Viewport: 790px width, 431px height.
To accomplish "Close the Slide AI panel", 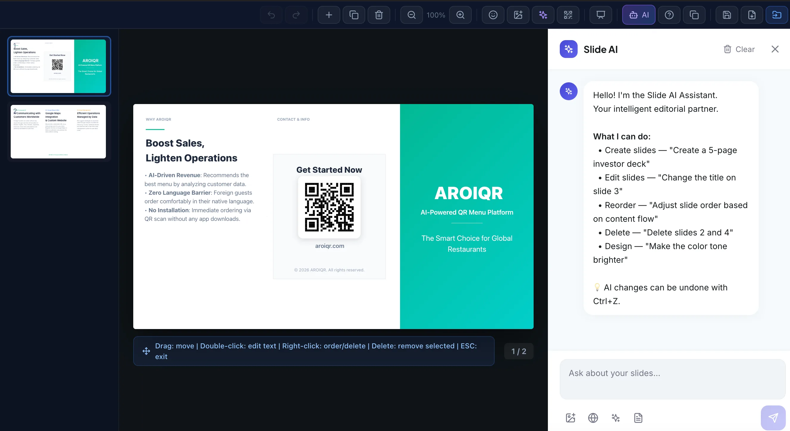I will point(775,49).
